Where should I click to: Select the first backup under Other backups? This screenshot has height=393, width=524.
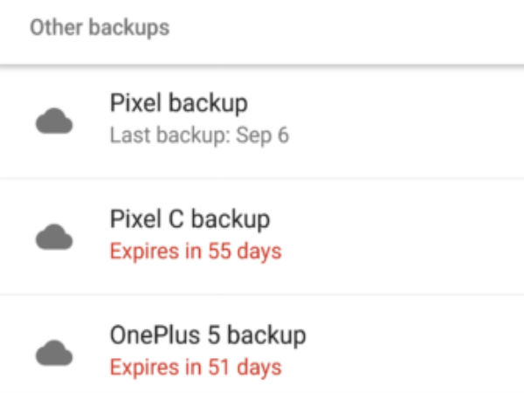click(x=262, y=123)
